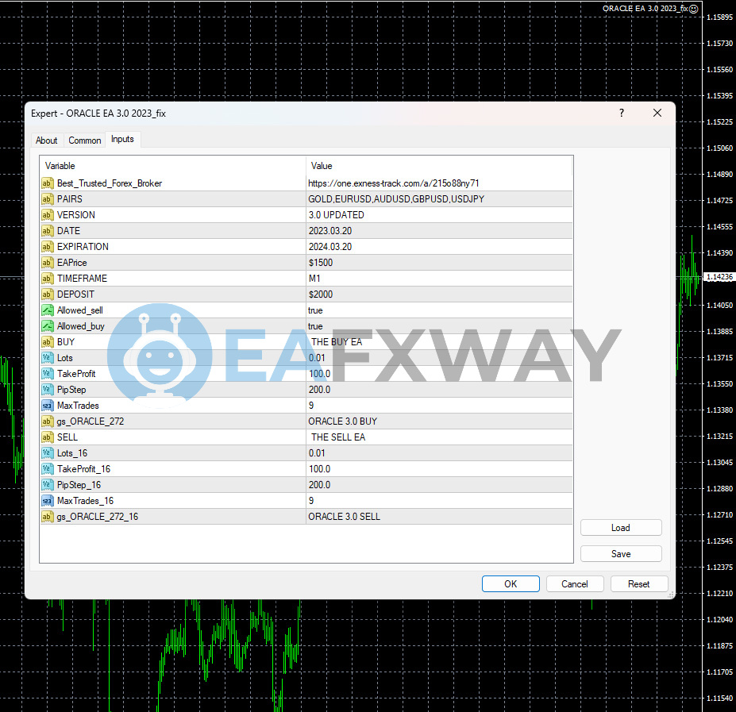Click the help question mark in dialog title
This screenshot has width=736, height=712.
[622, 114]
